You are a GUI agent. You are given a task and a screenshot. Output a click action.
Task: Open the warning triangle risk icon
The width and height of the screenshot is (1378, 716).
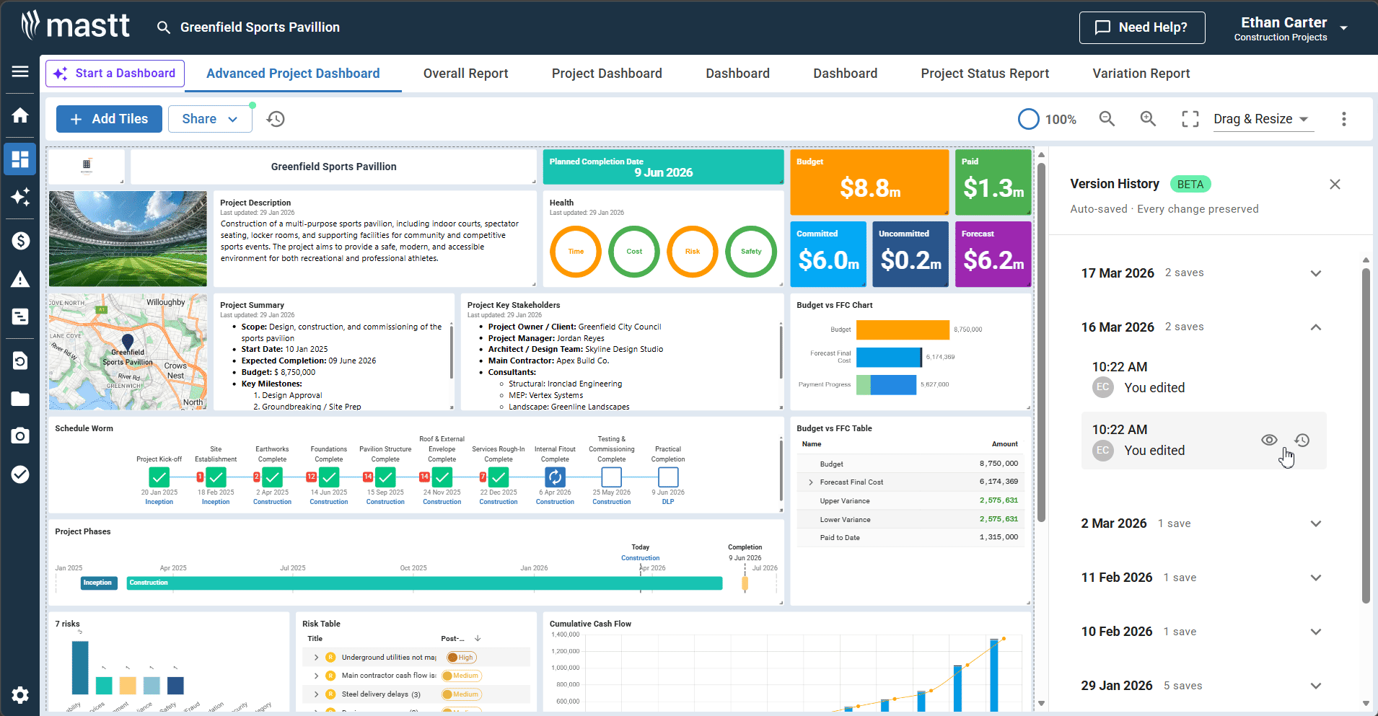coord(20,280)
